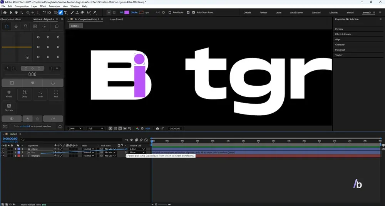Viewport: 385px width, 206px height.
Task: Expand the Effects & Presets panel
Action: click(x=343, y=34)
